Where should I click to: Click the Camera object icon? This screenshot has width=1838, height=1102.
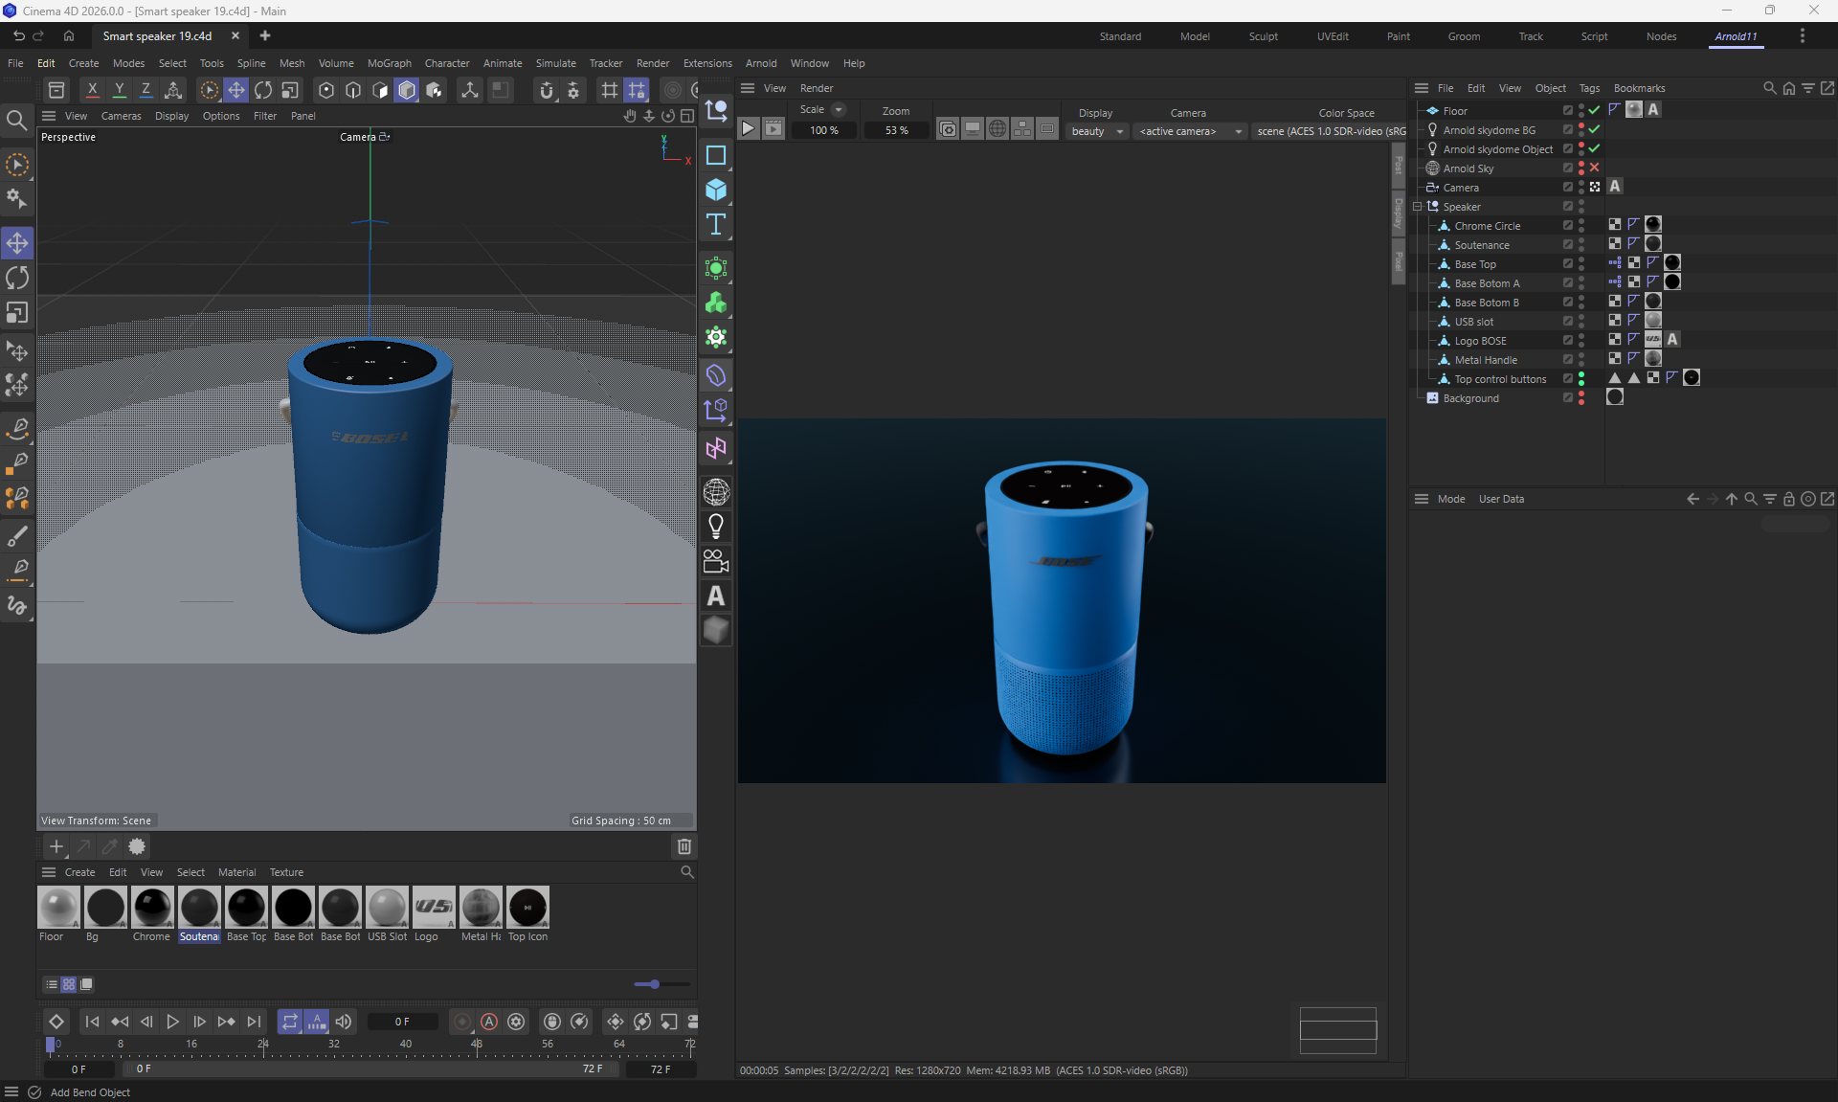715,561
